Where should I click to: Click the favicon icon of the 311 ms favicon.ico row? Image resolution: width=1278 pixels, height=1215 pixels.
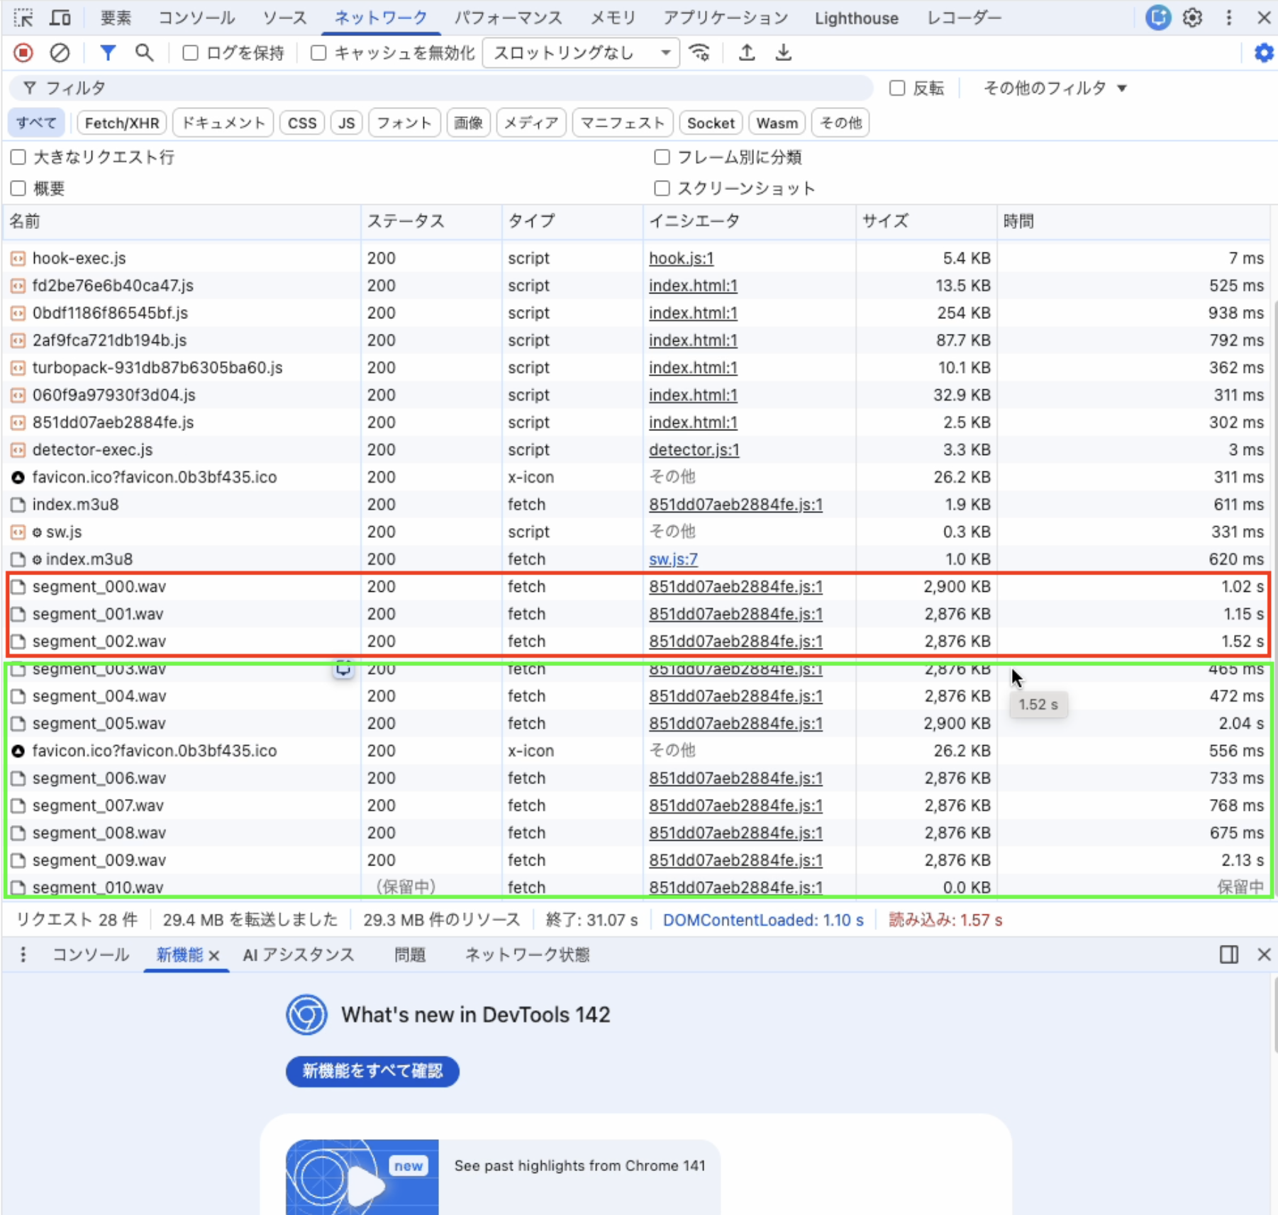(x=18, y=478)
